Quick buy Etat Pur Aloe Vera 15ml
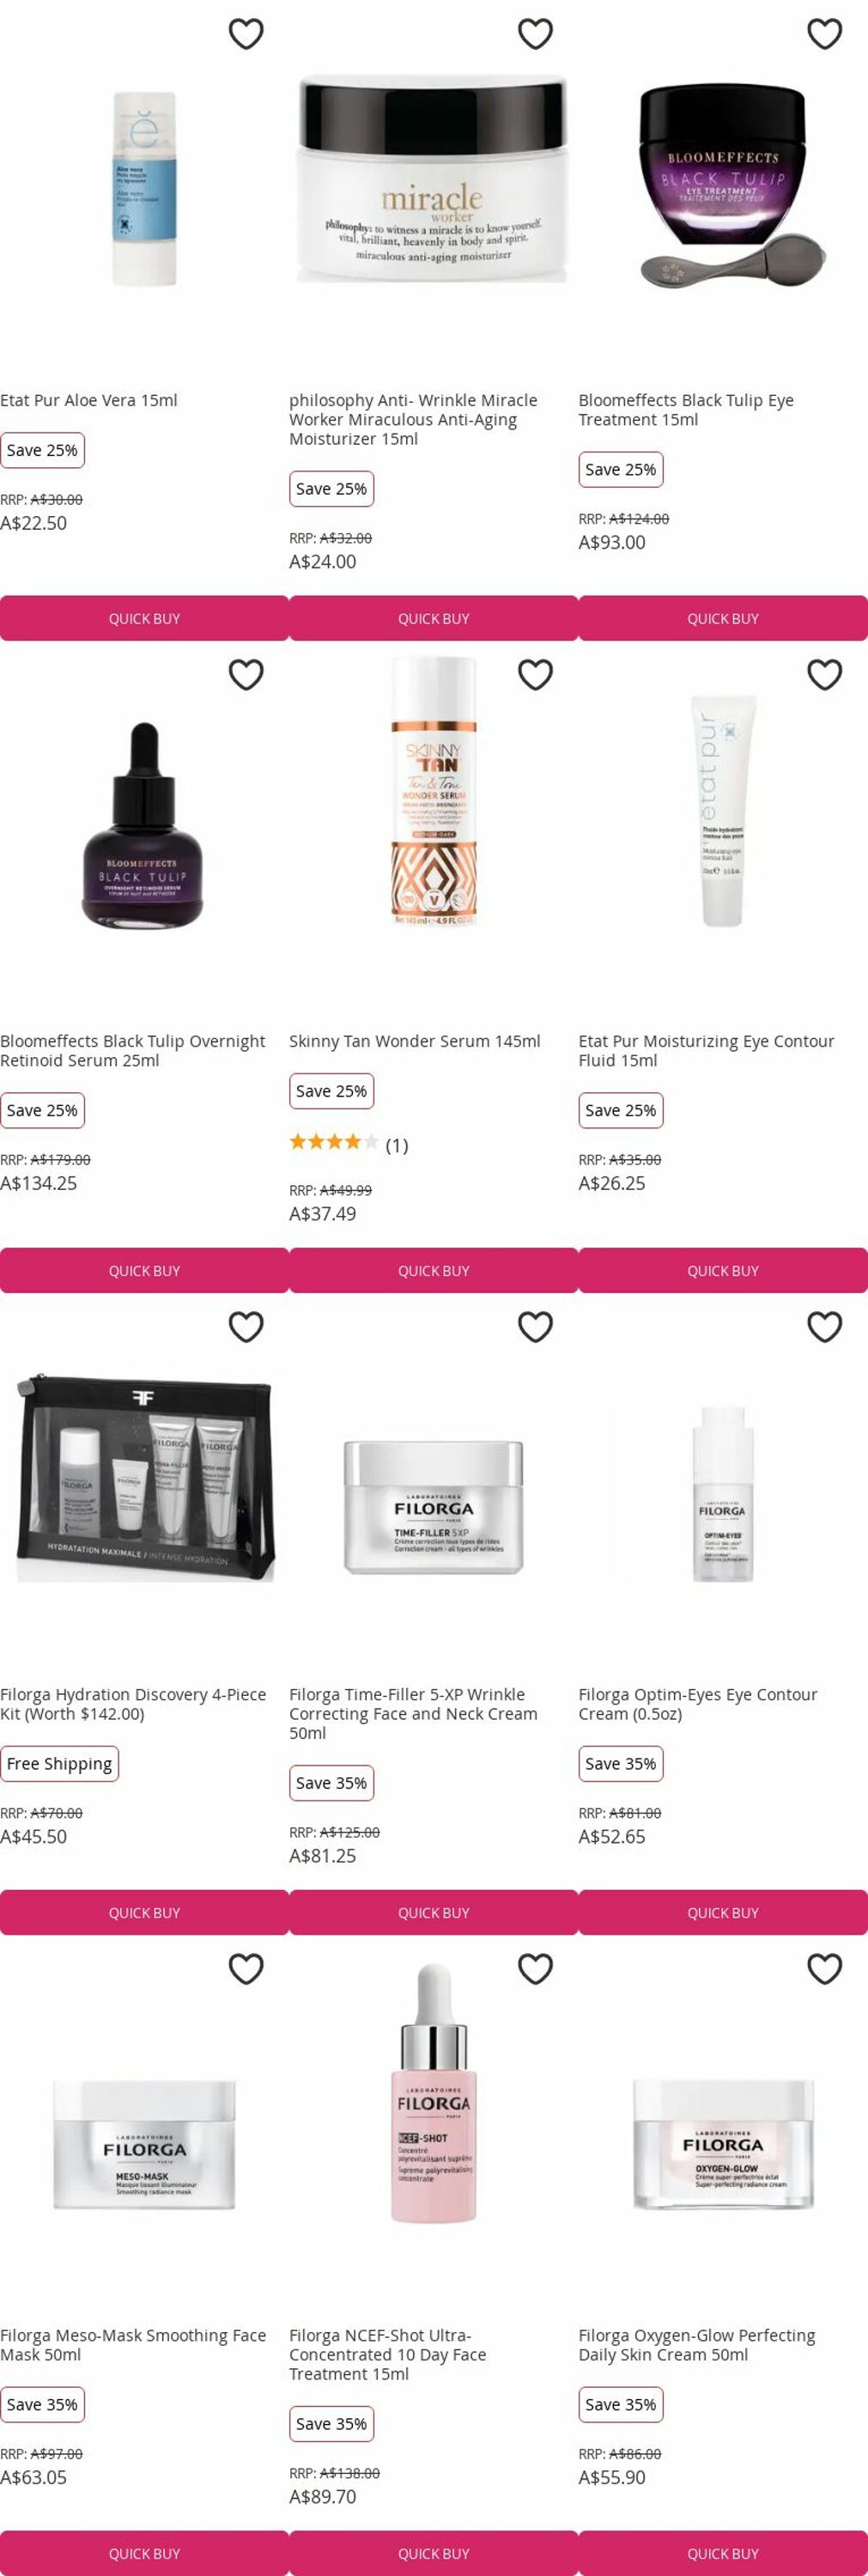The height and width of the screenshot is (2576, 868). 144,619
